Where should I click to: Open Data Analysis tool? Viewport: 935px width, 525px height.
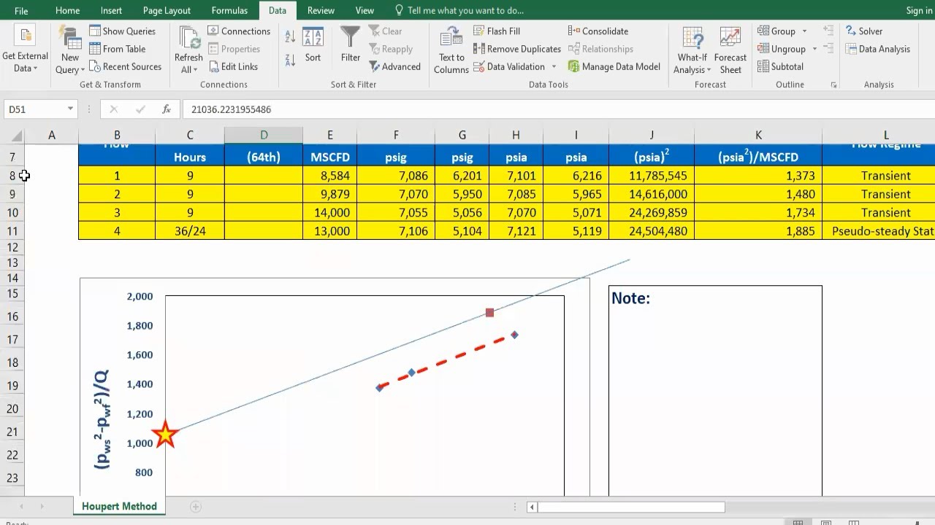878,49
